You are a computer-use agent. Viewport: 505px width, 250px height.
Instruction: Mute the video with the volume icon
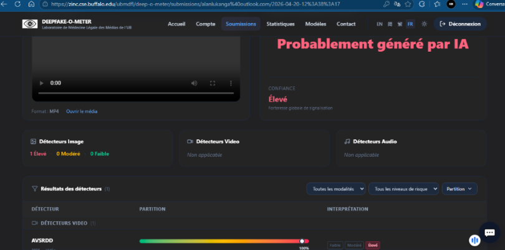tap(195, 83)
